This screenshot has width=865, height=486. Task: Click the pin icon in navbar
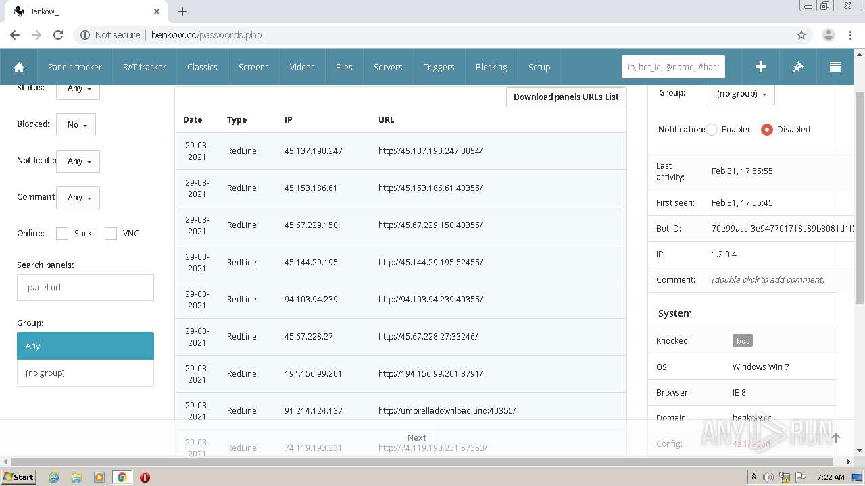797,67
